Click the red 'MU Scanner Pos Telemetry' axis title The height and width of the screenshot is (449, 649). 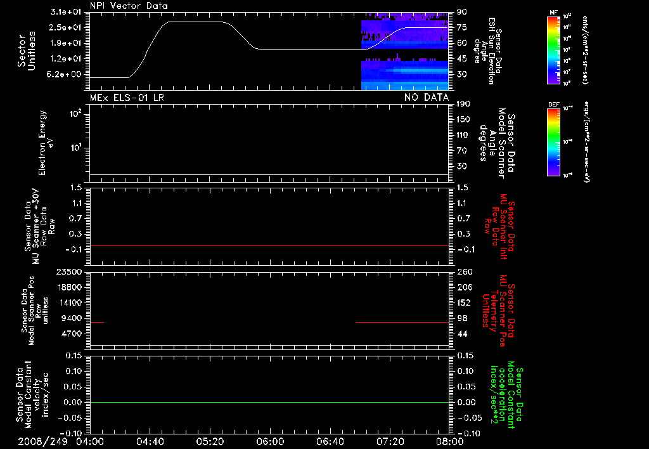(x=499, y=311)
